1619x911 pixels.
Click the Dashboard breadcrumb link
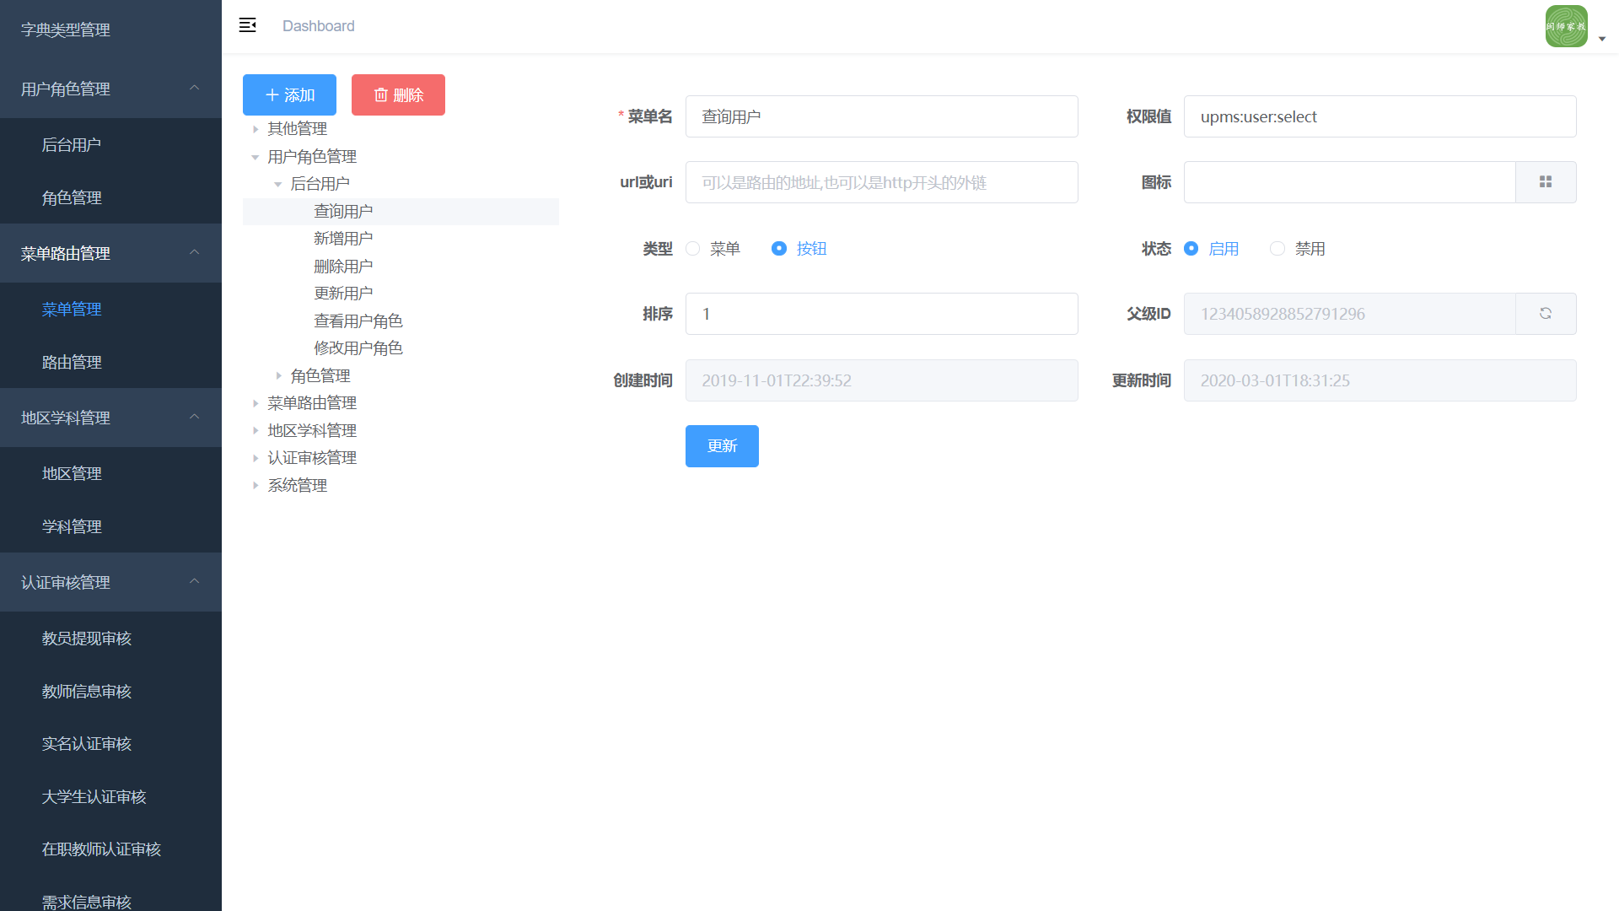pyautogui.click(x=318, y=26)
